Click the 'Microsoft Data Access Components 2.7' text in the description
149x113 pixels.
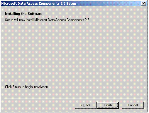(x=62, y=20)
